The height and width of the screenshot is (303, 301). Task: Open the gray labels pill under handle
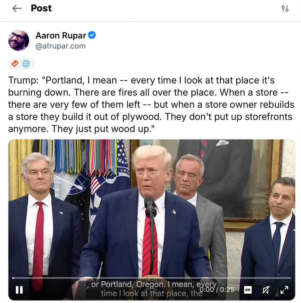click(21, 63)
